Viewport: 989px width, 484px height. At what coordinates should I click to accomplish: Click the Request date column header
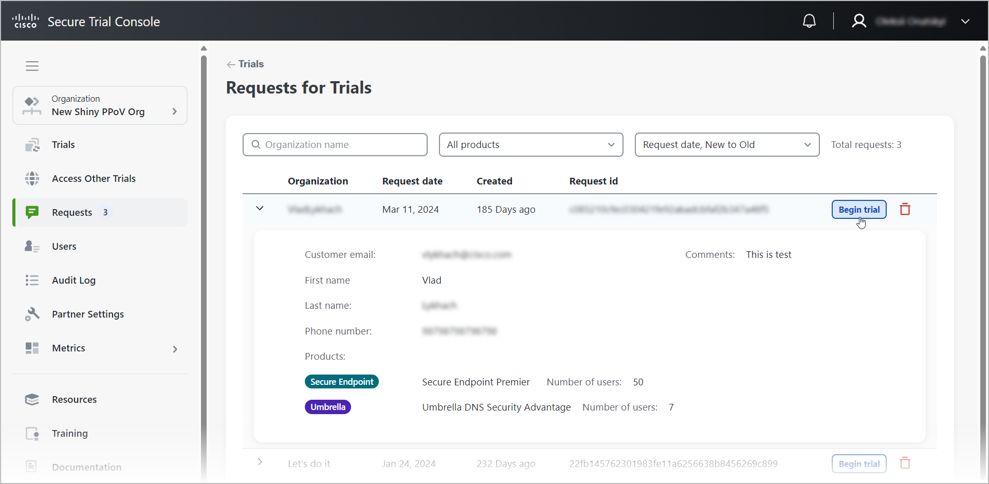412,181
